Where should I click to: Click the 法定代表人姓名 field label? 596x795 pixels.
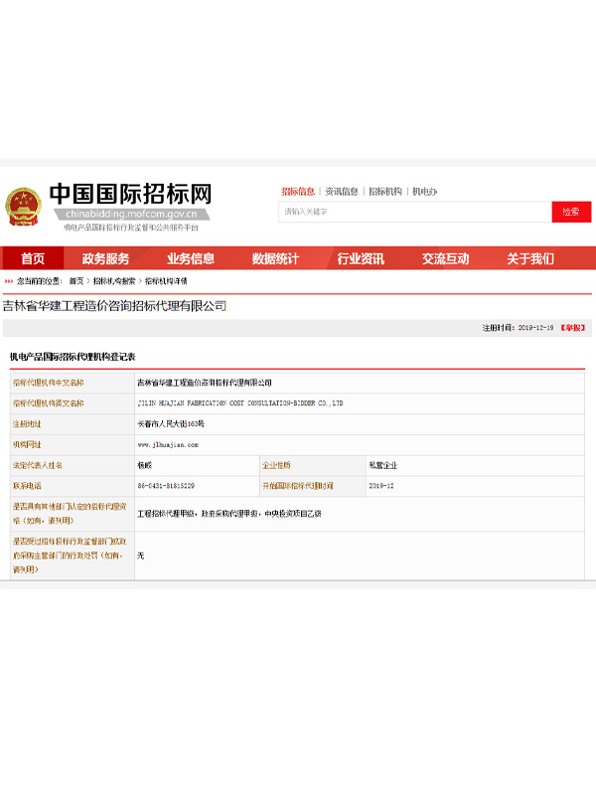tap(38, 465)
